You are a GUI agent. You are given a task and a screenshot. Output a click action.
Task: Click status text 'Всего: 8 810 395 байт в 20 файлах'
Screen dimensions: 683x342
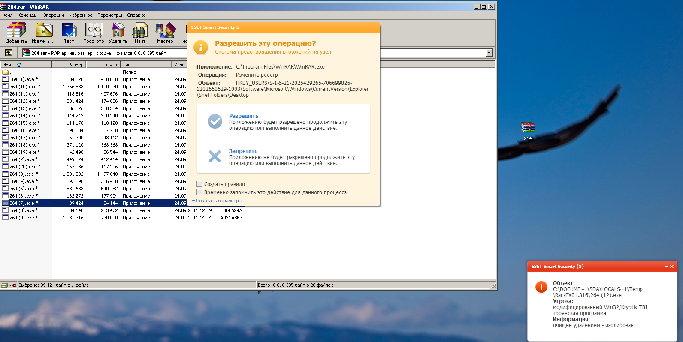point(296,285)
